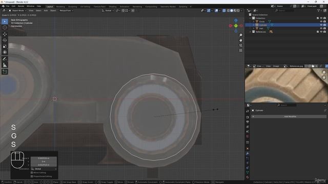
Task: Open the Object Constraints properties tab
Action: 248,168
